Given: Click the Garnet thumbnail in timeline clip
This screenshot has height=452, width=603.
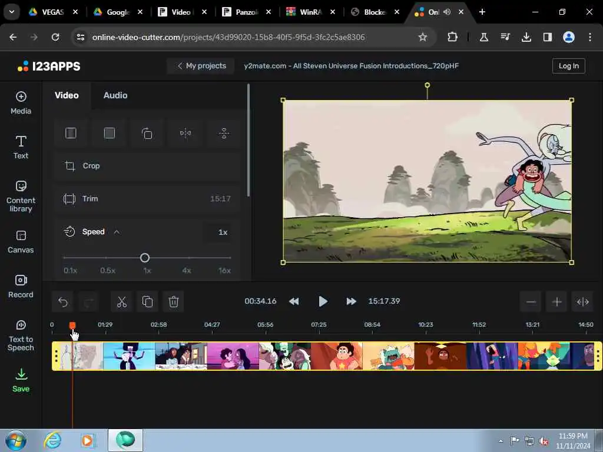Looking at the screenshot, I should (x=129, y=356).
